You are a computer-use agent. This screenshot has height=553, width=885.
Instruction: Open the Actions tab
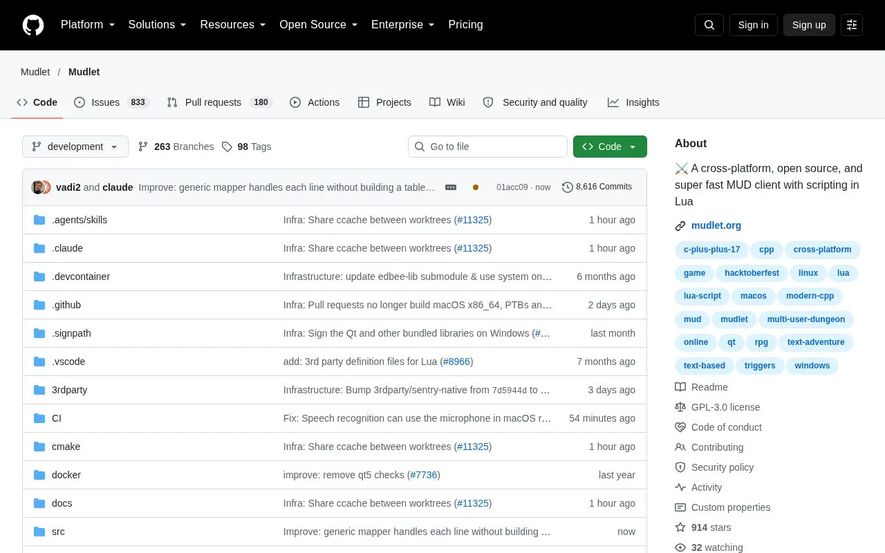pos(315,102)
